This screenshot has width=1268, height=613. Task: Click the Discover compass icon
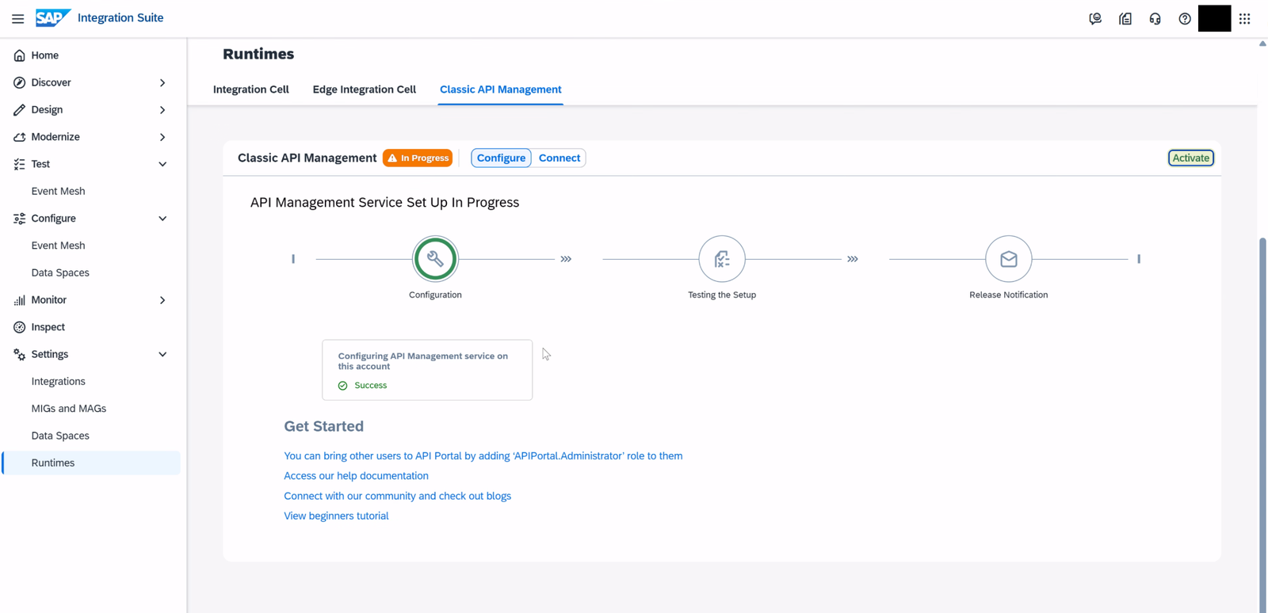[x=19, y=82]
